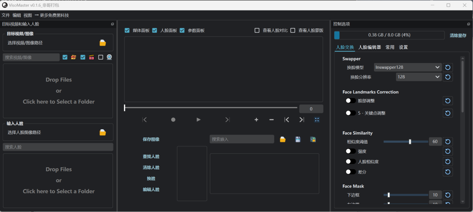
Task: Check the 查看人脸对比 checkbox
Action: [257, 31]
